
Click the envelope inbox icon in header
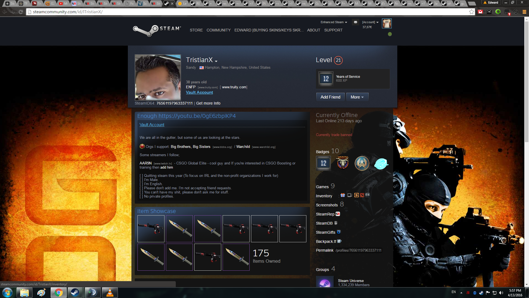click(x=355, y=22)
